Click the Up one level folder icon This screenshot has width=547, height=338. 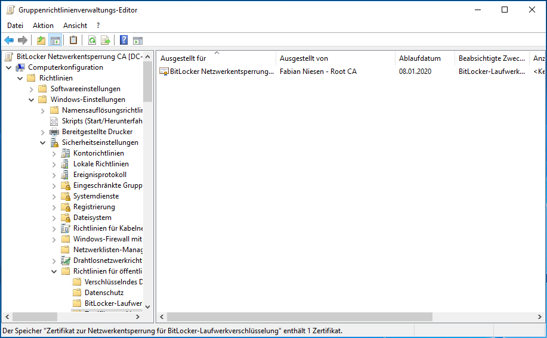[x=41, y=41]
